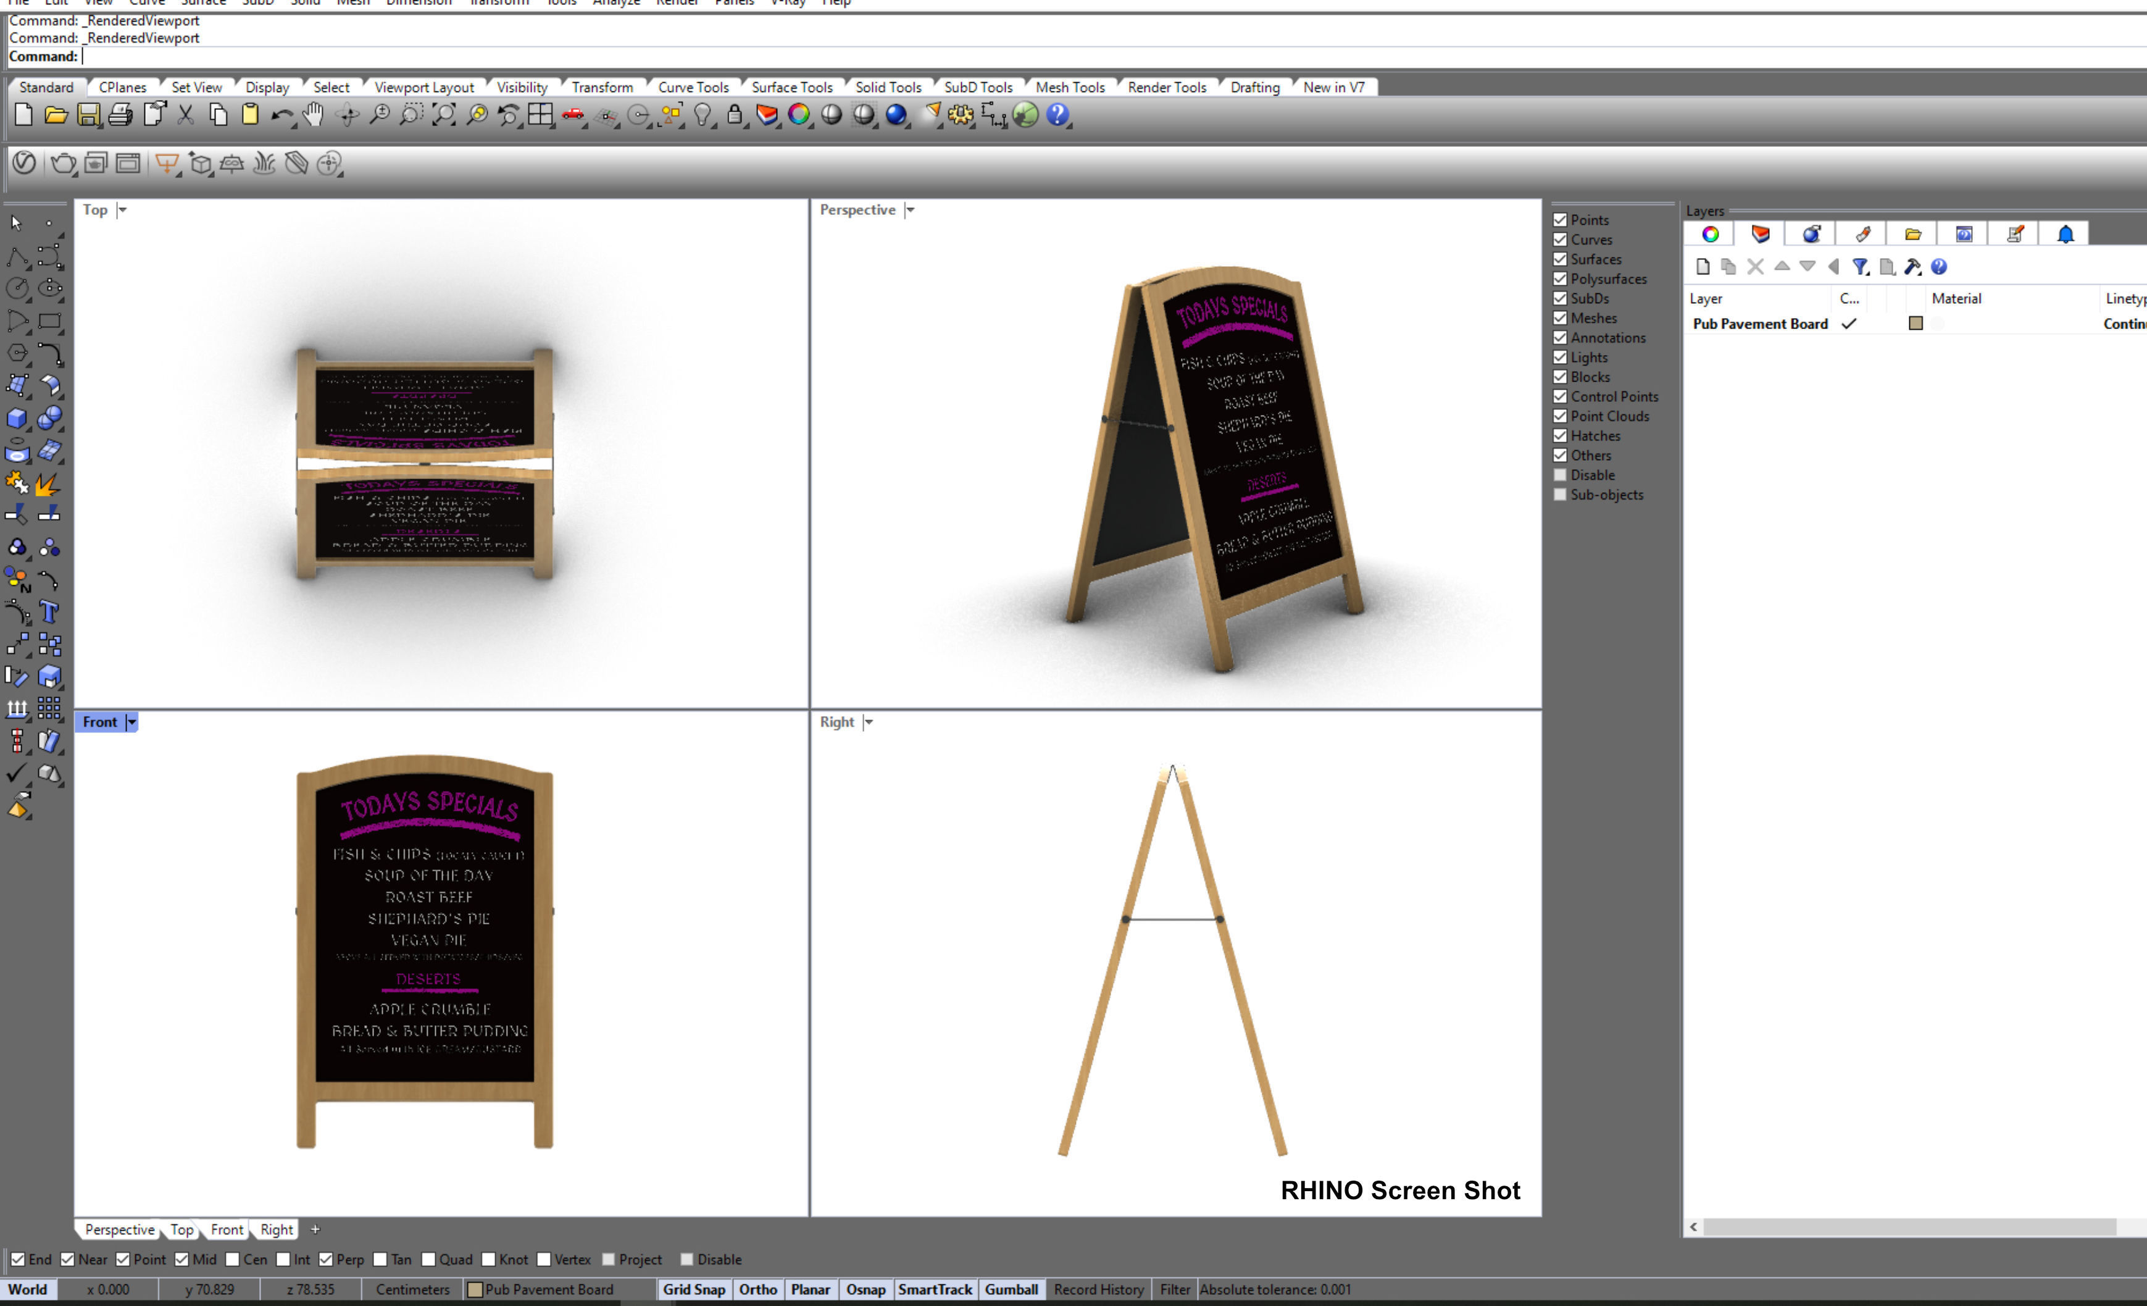The width and height of the screenshot is (2147, 1306).
Task: Click the Print icon in toolbar
Action: (120, 115)
